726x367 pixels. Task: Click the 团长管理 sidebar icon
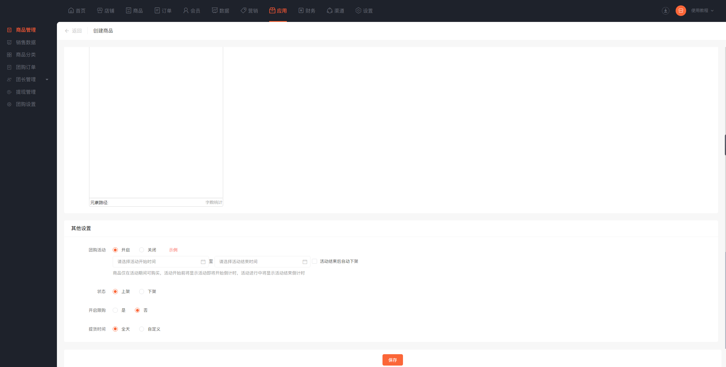(x=9, y=79)
